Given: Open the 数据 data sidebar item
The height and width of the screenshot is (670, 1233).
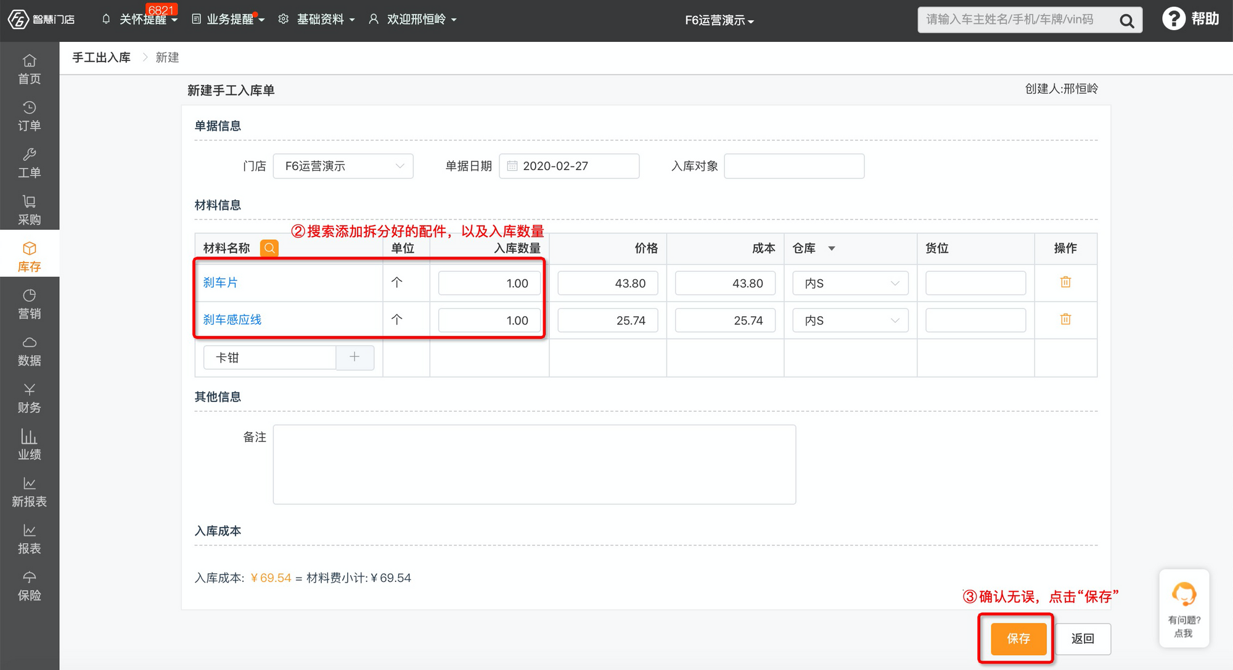Looking at the screenshot, I should point(30,351).
